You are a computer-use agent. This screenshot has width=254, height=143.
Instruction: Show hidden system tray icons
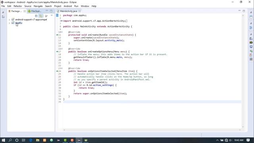click(217, 140)
